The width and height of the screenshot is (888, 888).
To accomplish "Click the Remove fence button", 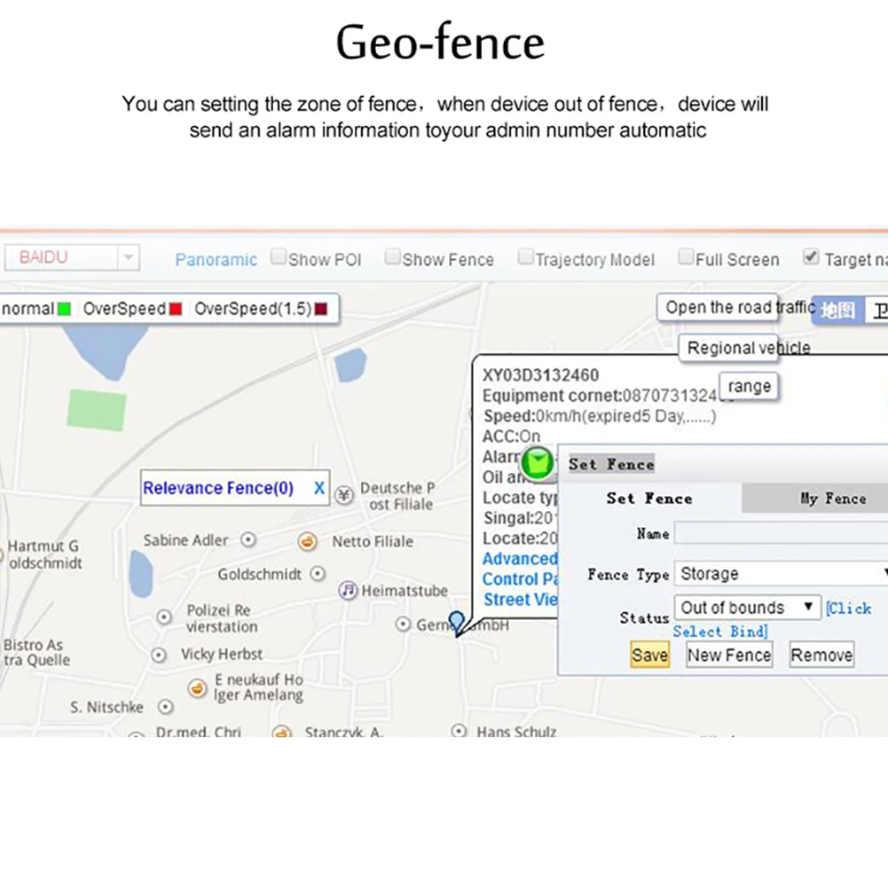I will point(821,656).
